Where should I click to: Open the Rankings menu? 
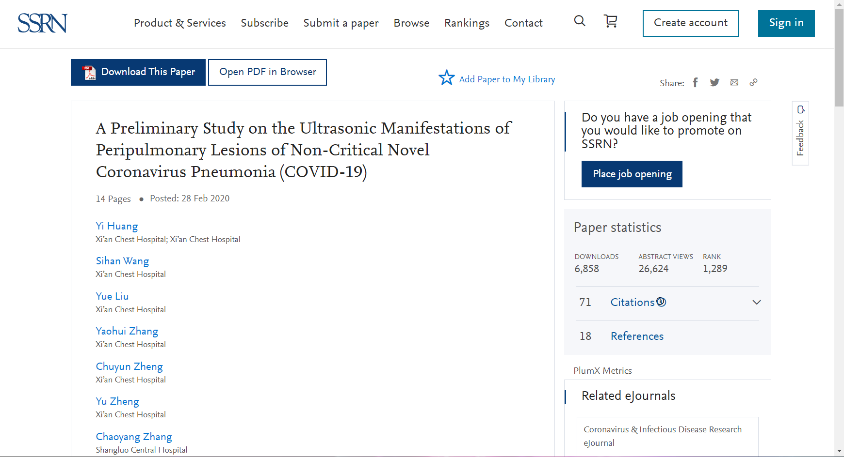coord(467,23)
